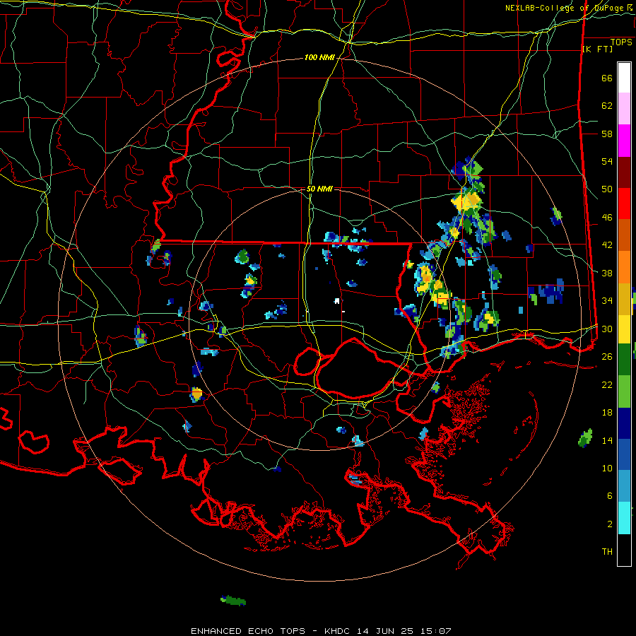The width and height of the screenshot is (636, 636).
Task: Click the white radar site marker
Action: [x=336, y=300]
